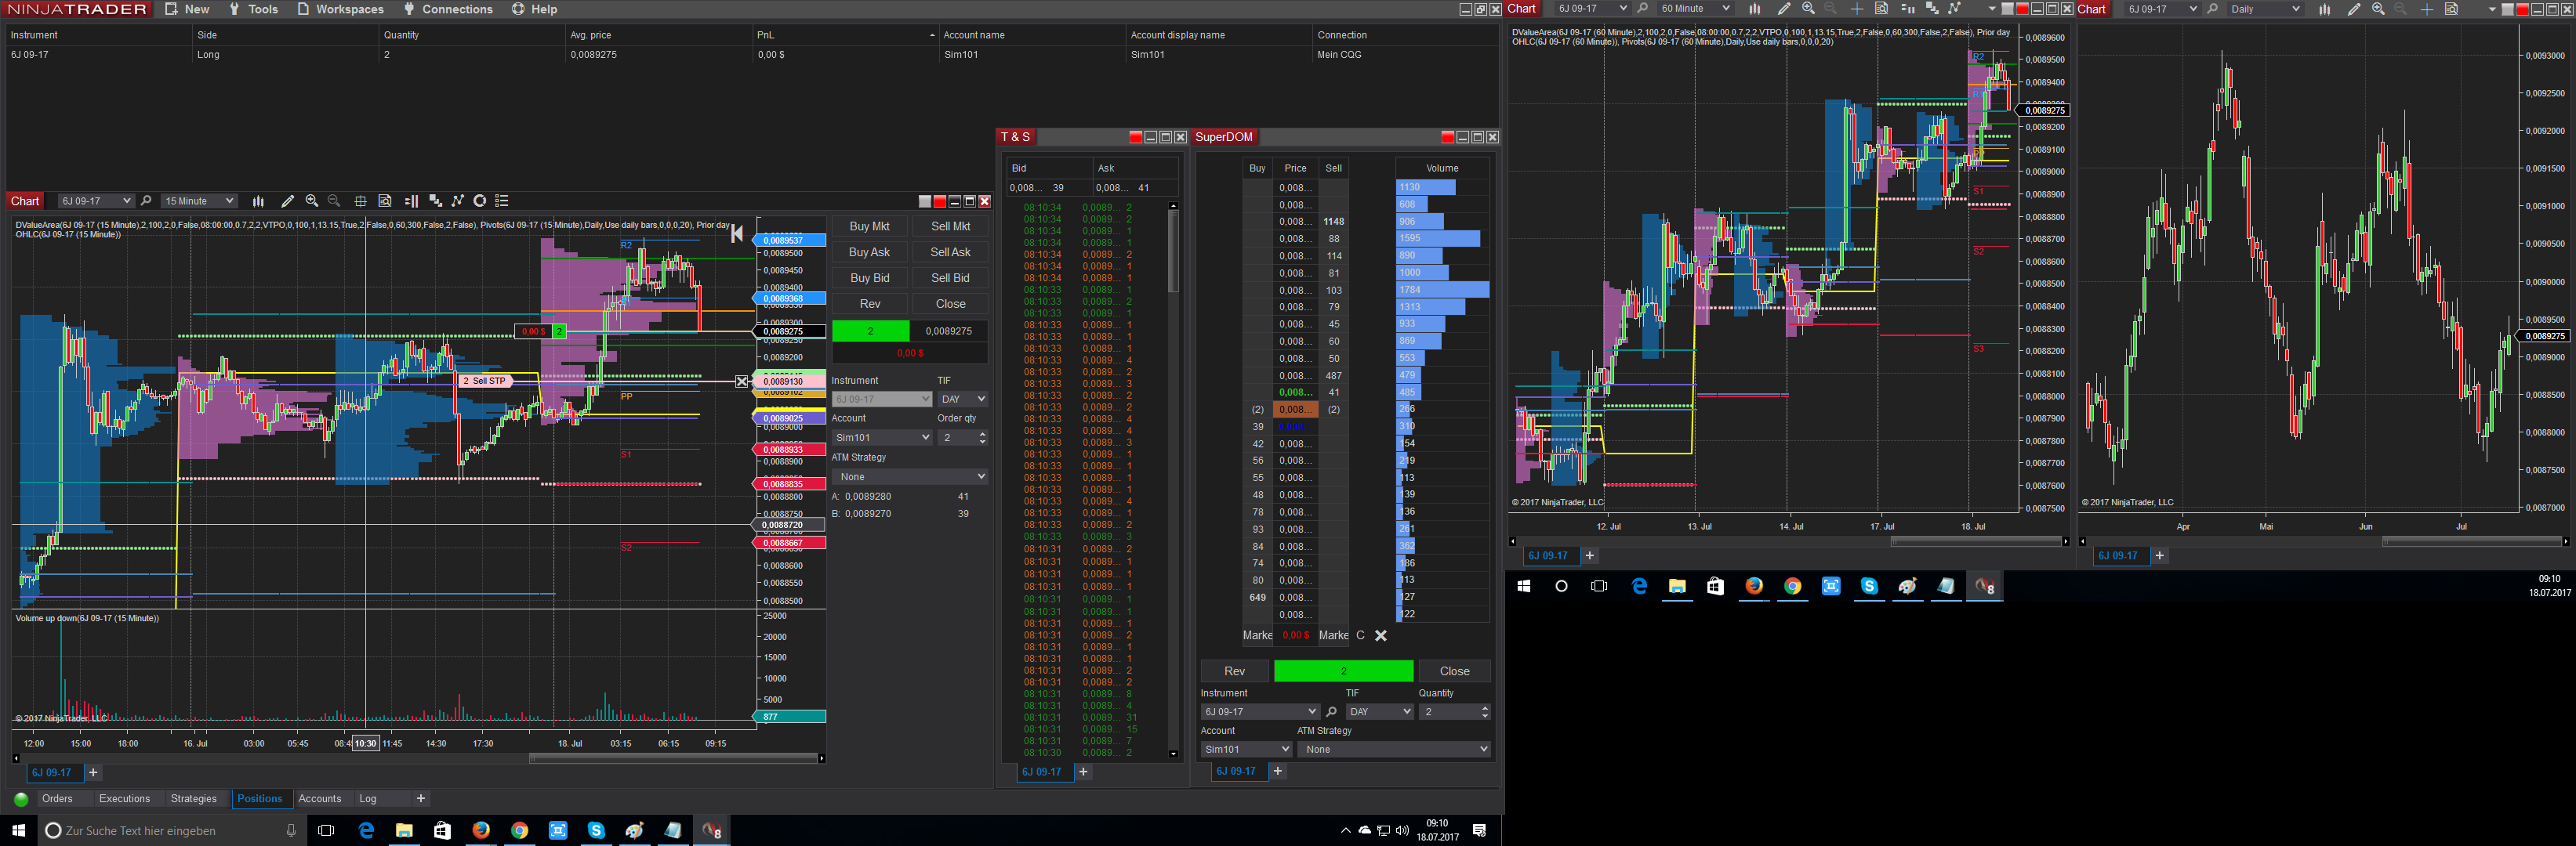Click red link swatch in 15 Minute chart title bar
Image resolution: width=2576 pixels, height=846 pixels.
[939, 201]
